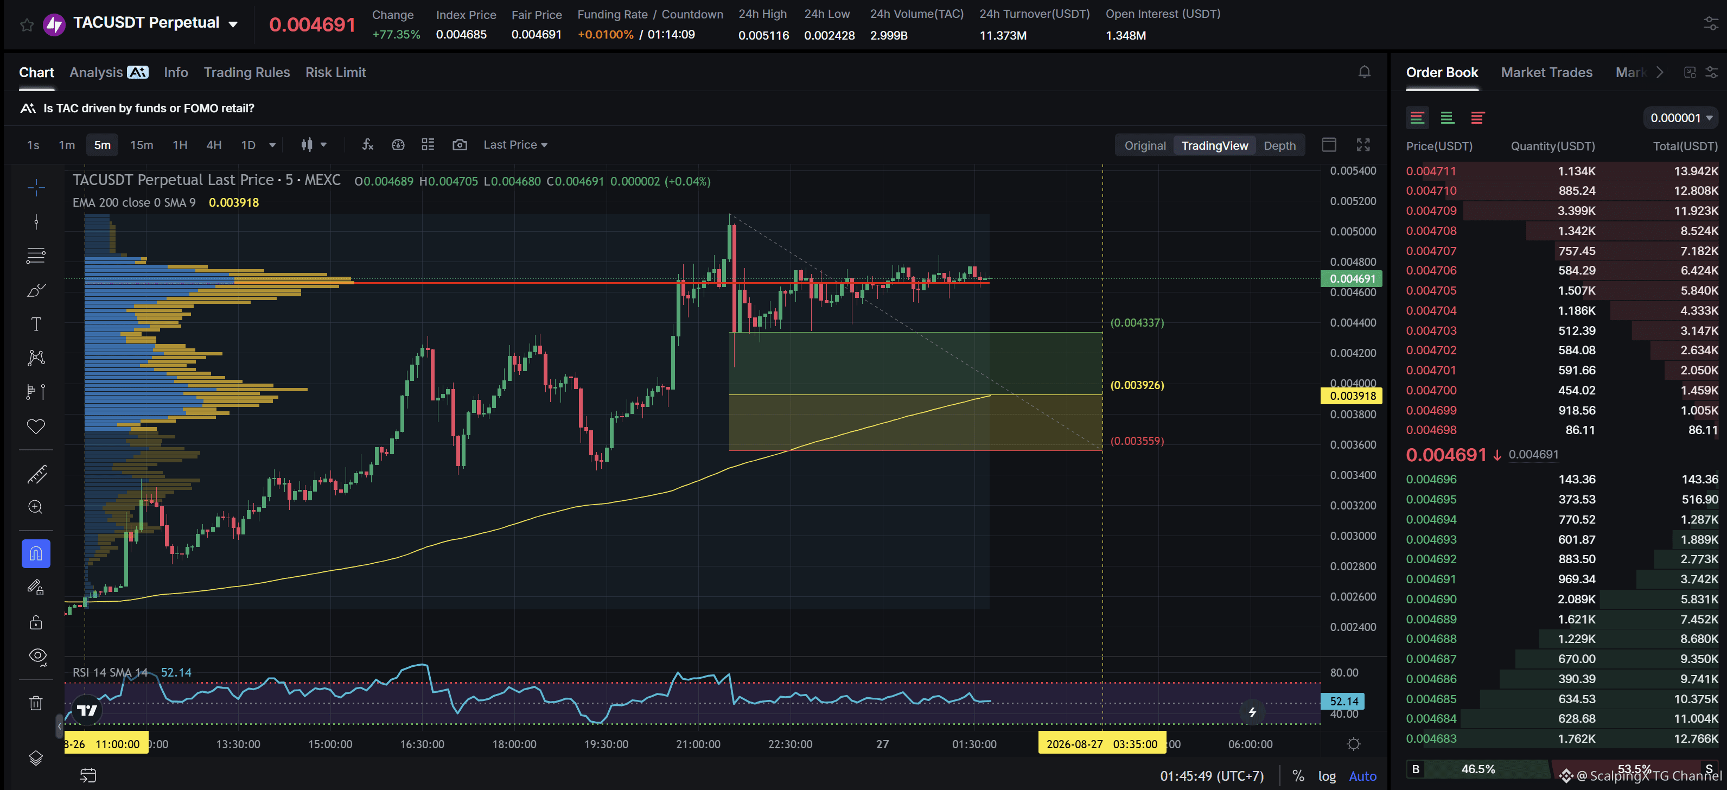Click the ask price 0.004705 row
Screen dimensions: 1727x790
(1562, 290)
